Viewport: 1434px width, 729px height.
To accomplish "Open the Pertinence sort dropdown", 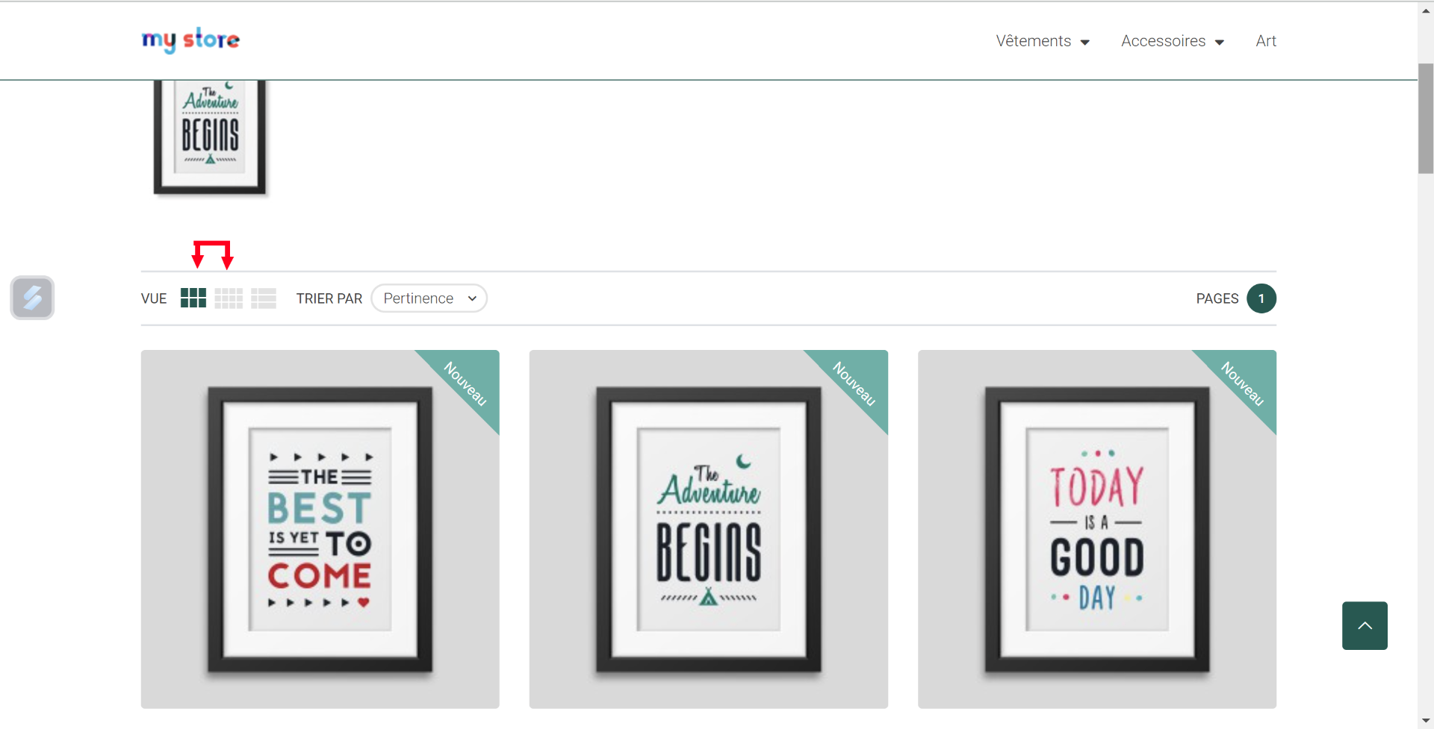I will pyautogui.click(x=429, y=298).
